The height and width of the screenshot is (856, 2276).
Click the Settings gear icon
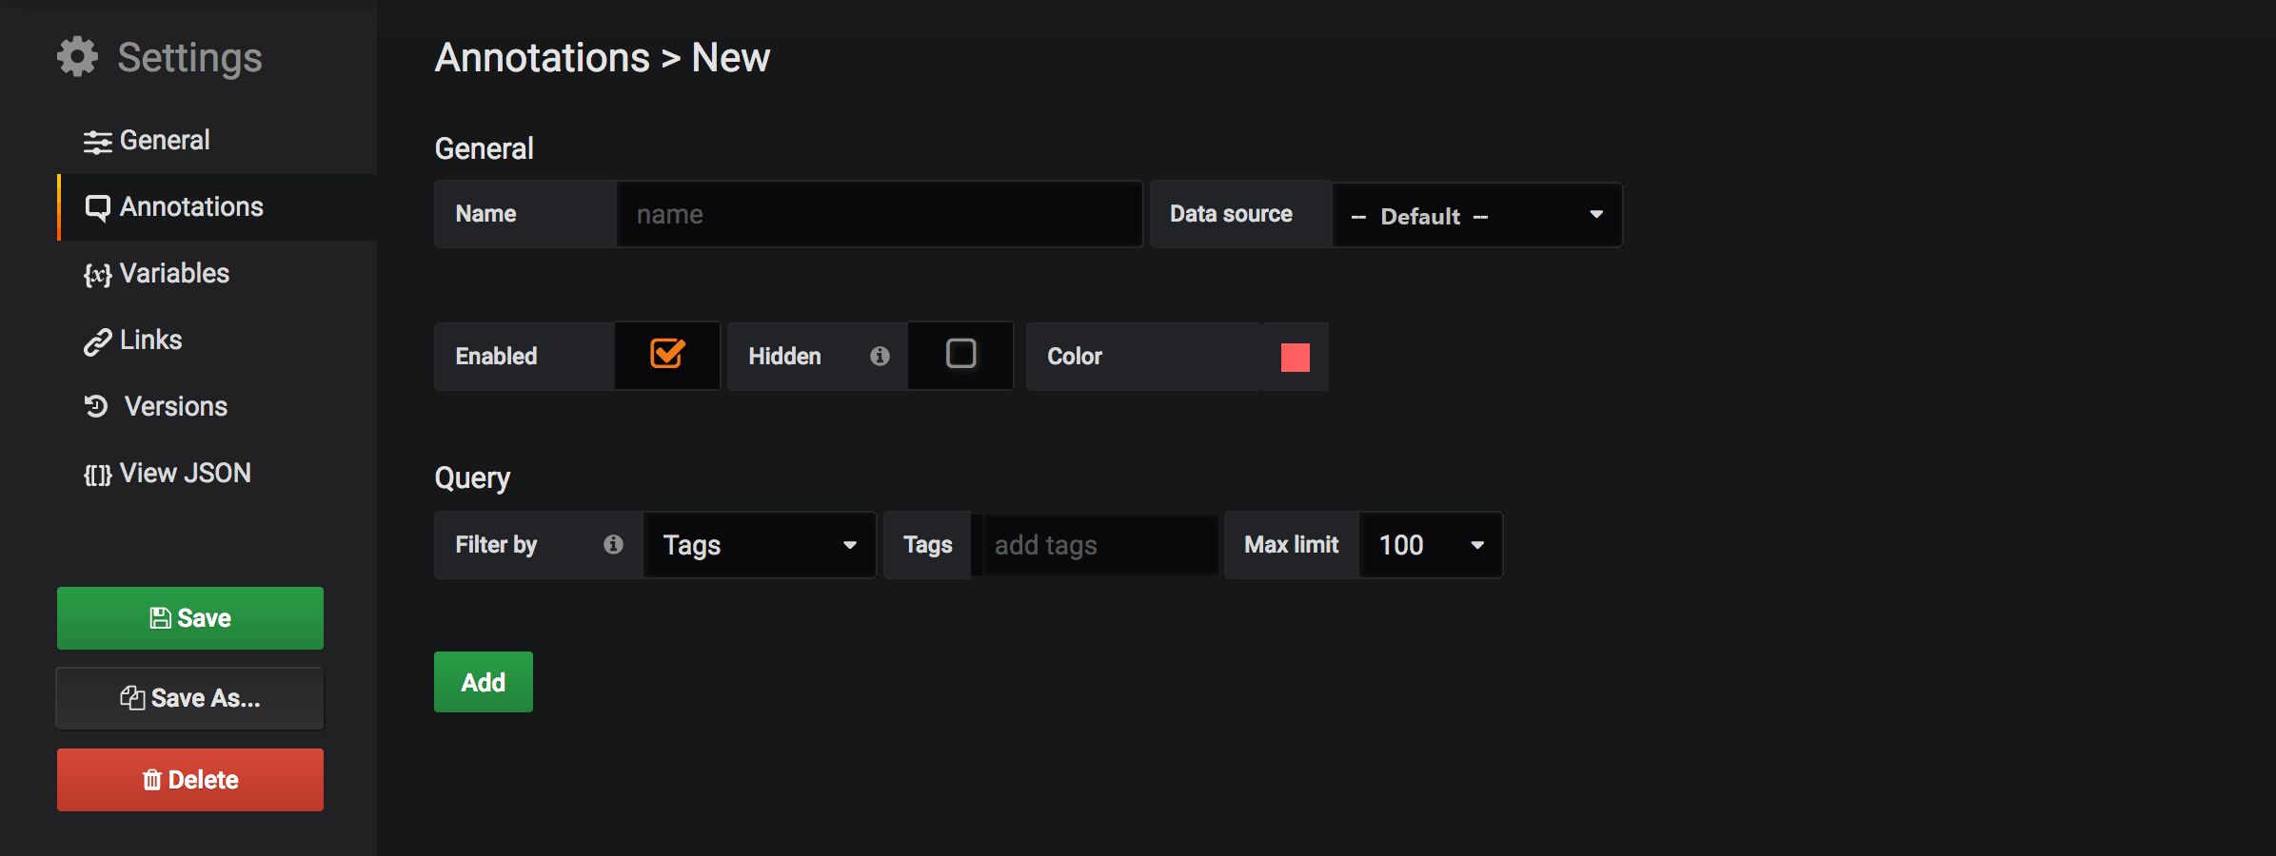pos(77,57)
